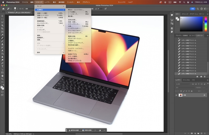Toggle visibility of the 背景 layer
Viewport: 209px width, 135px height.
[176, 95]
